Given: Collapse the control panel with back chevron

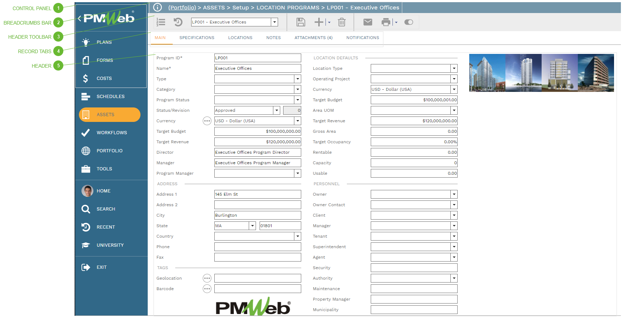Looking at the screenshot, I should 79,18.
